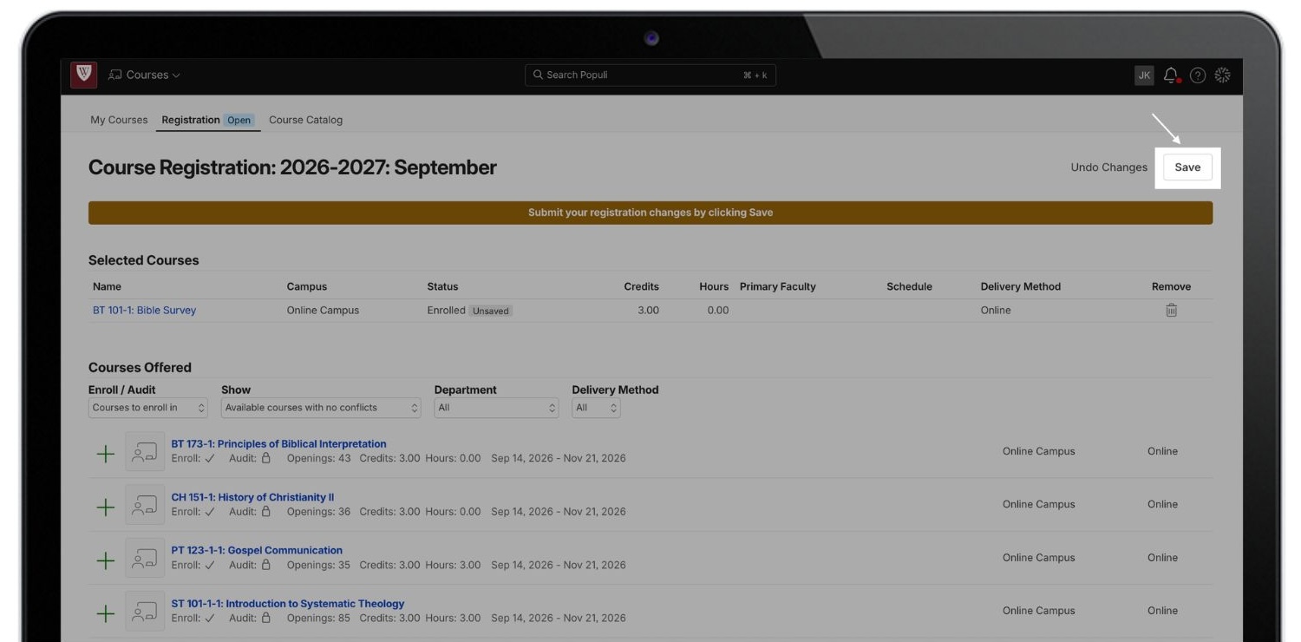Click the trash icon to remove BT 101-1
Image resolution: width=1301 pixels, height=642 pixels.
coord(1171,311)
